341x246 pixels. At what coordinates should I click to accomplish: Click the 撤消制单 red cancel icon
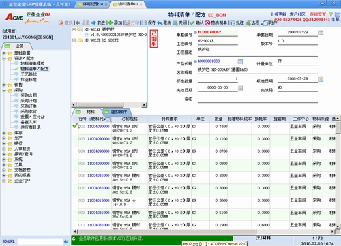207,22
